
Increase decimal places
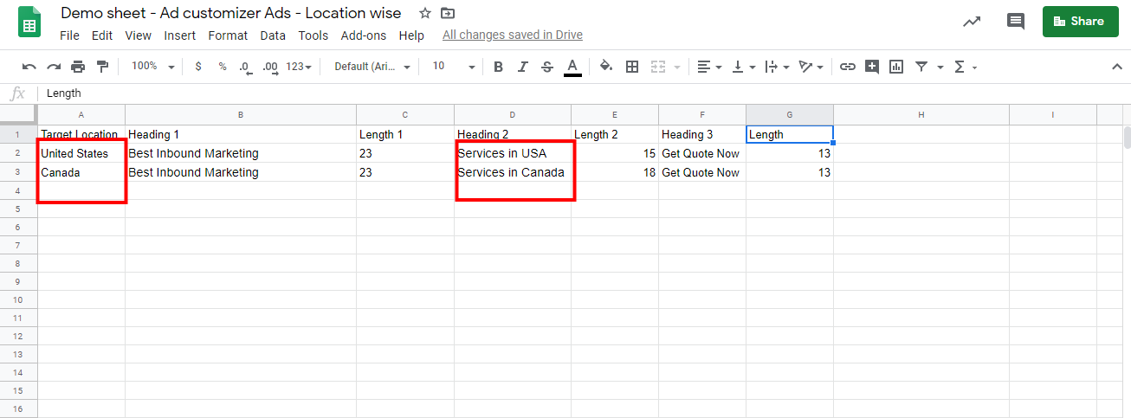click(x=270, y=67)
